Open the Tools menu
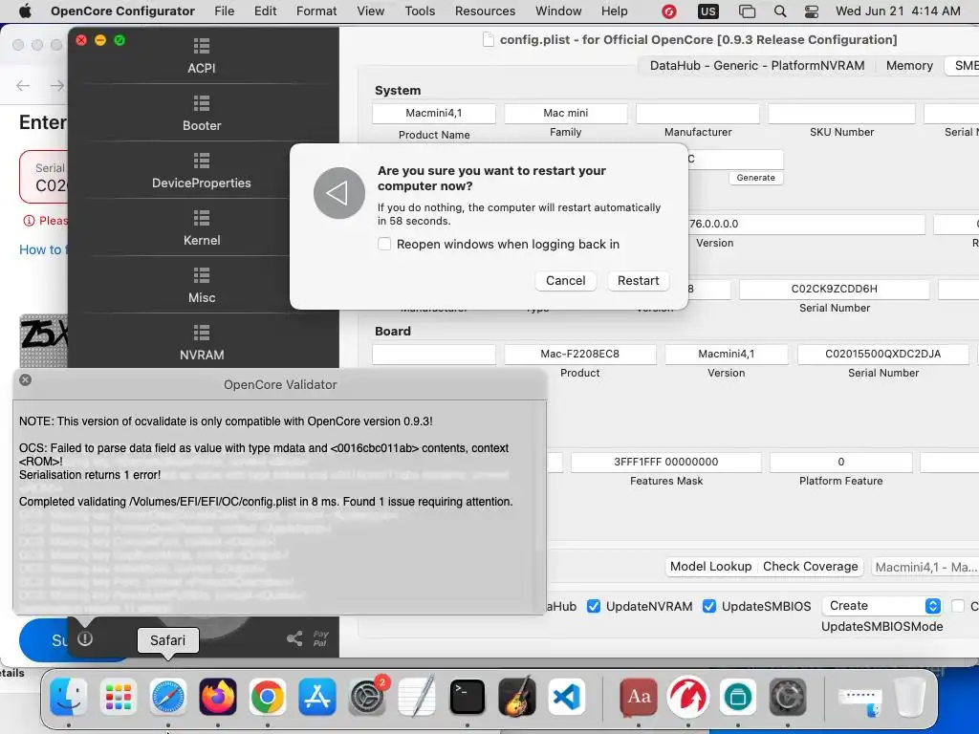 420,11
